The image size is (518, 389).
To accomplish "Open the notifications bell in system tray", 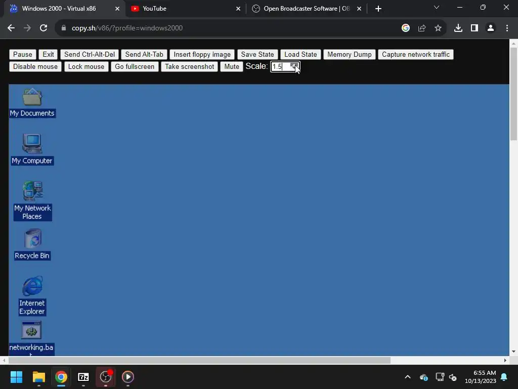I will coord(504,377).
